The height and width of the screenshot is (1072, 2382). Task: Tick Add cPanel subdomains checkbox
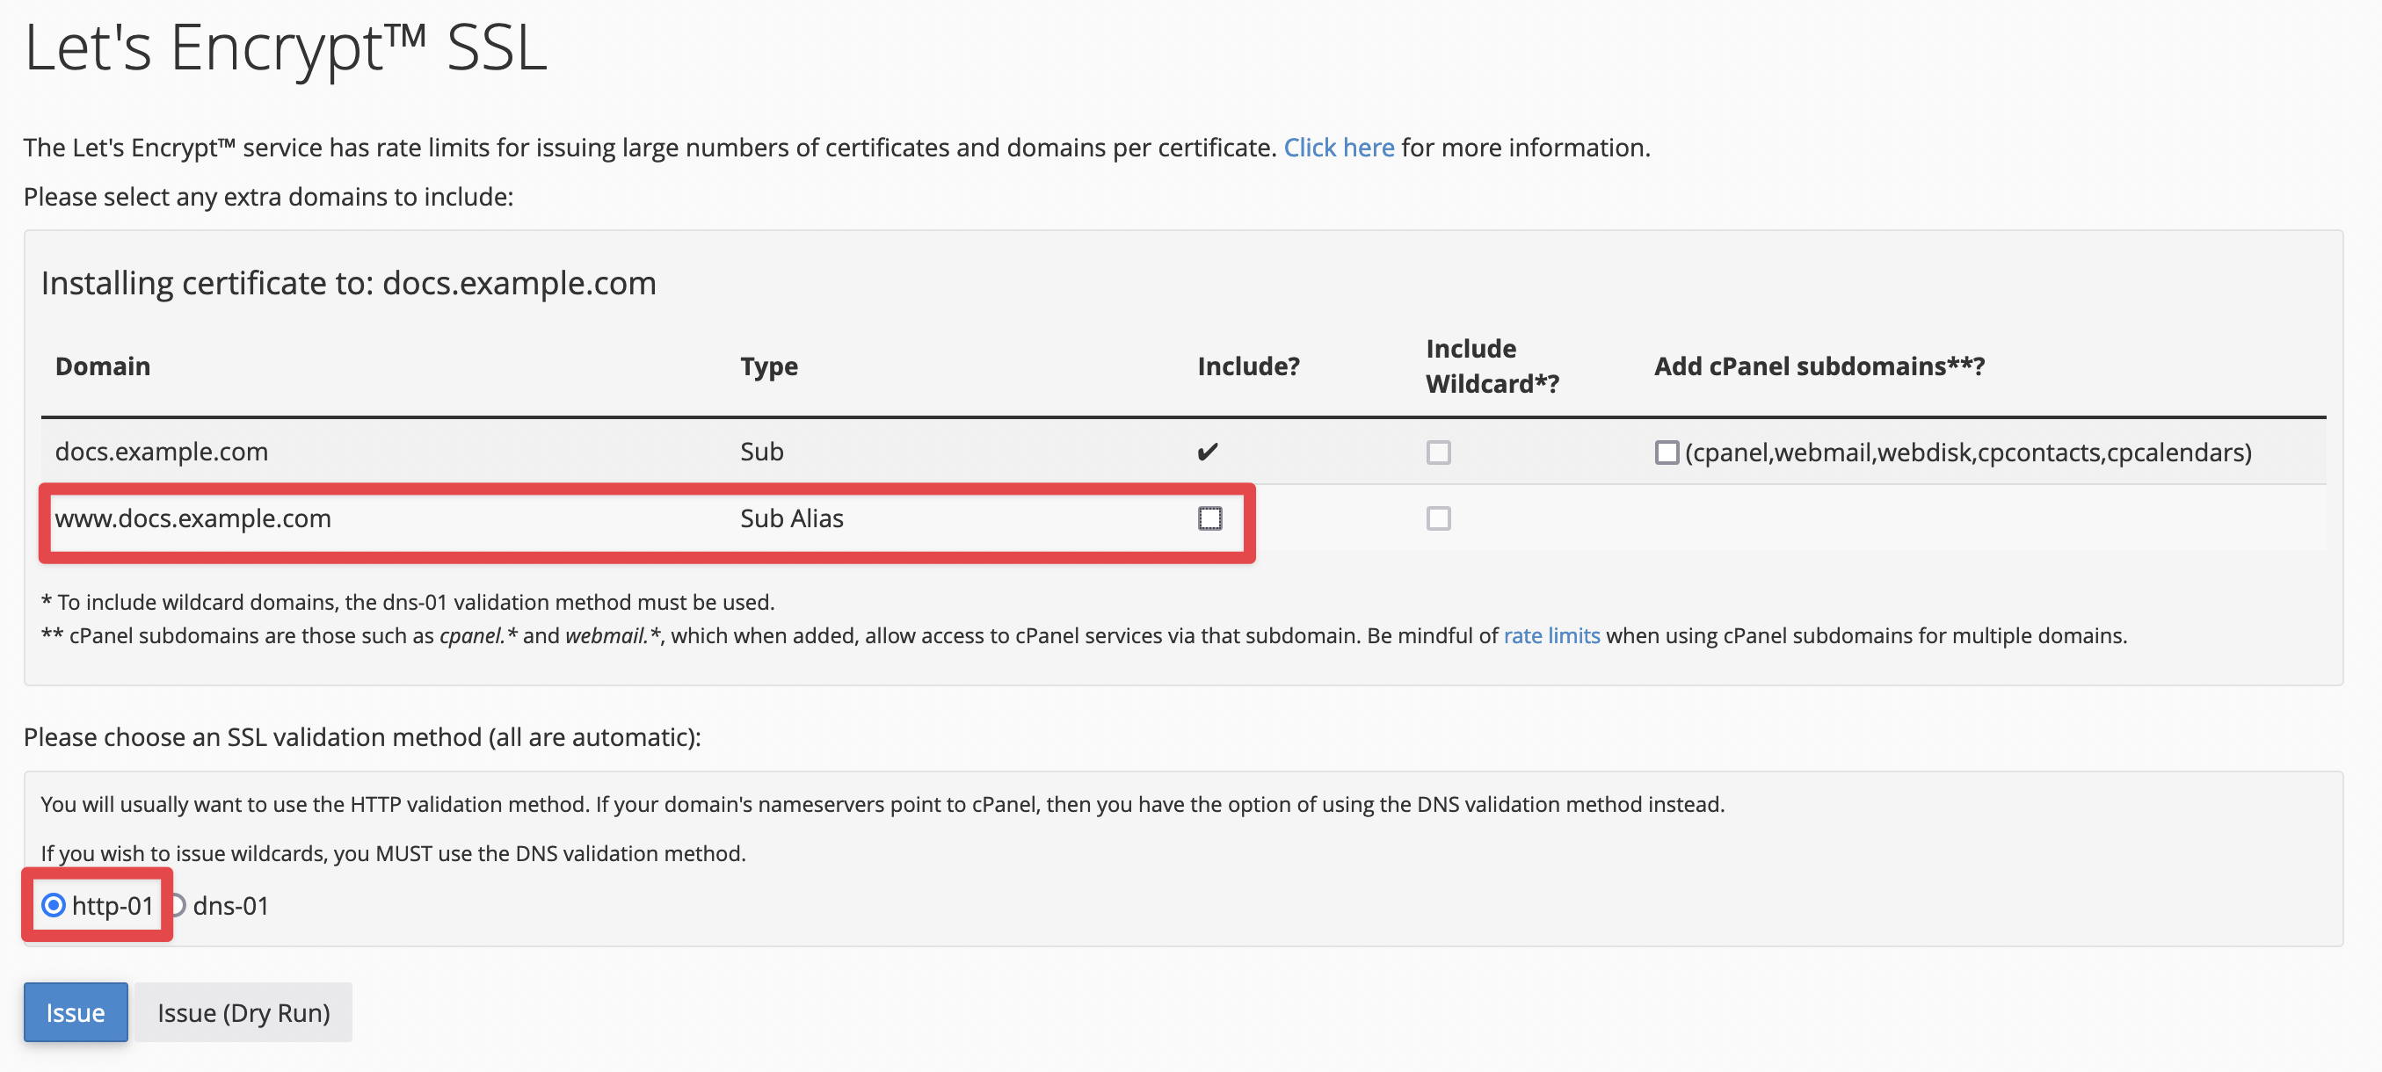click(x=1667, y=452)
